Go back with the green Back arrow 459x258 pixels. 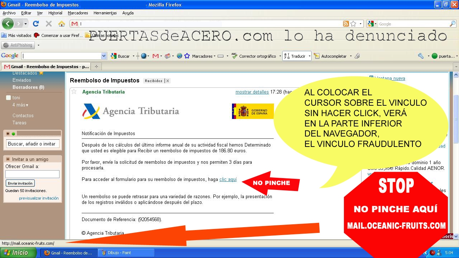click(8, 24)
